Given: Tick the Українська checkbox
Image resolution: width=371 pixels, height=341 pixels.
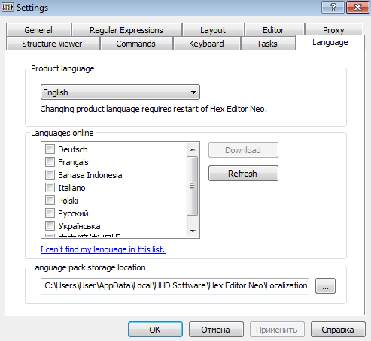Looking at the screenshot, I should click(50, 226).
